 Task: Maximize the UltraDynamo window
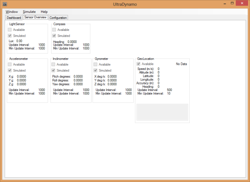(x=232, y=4)
